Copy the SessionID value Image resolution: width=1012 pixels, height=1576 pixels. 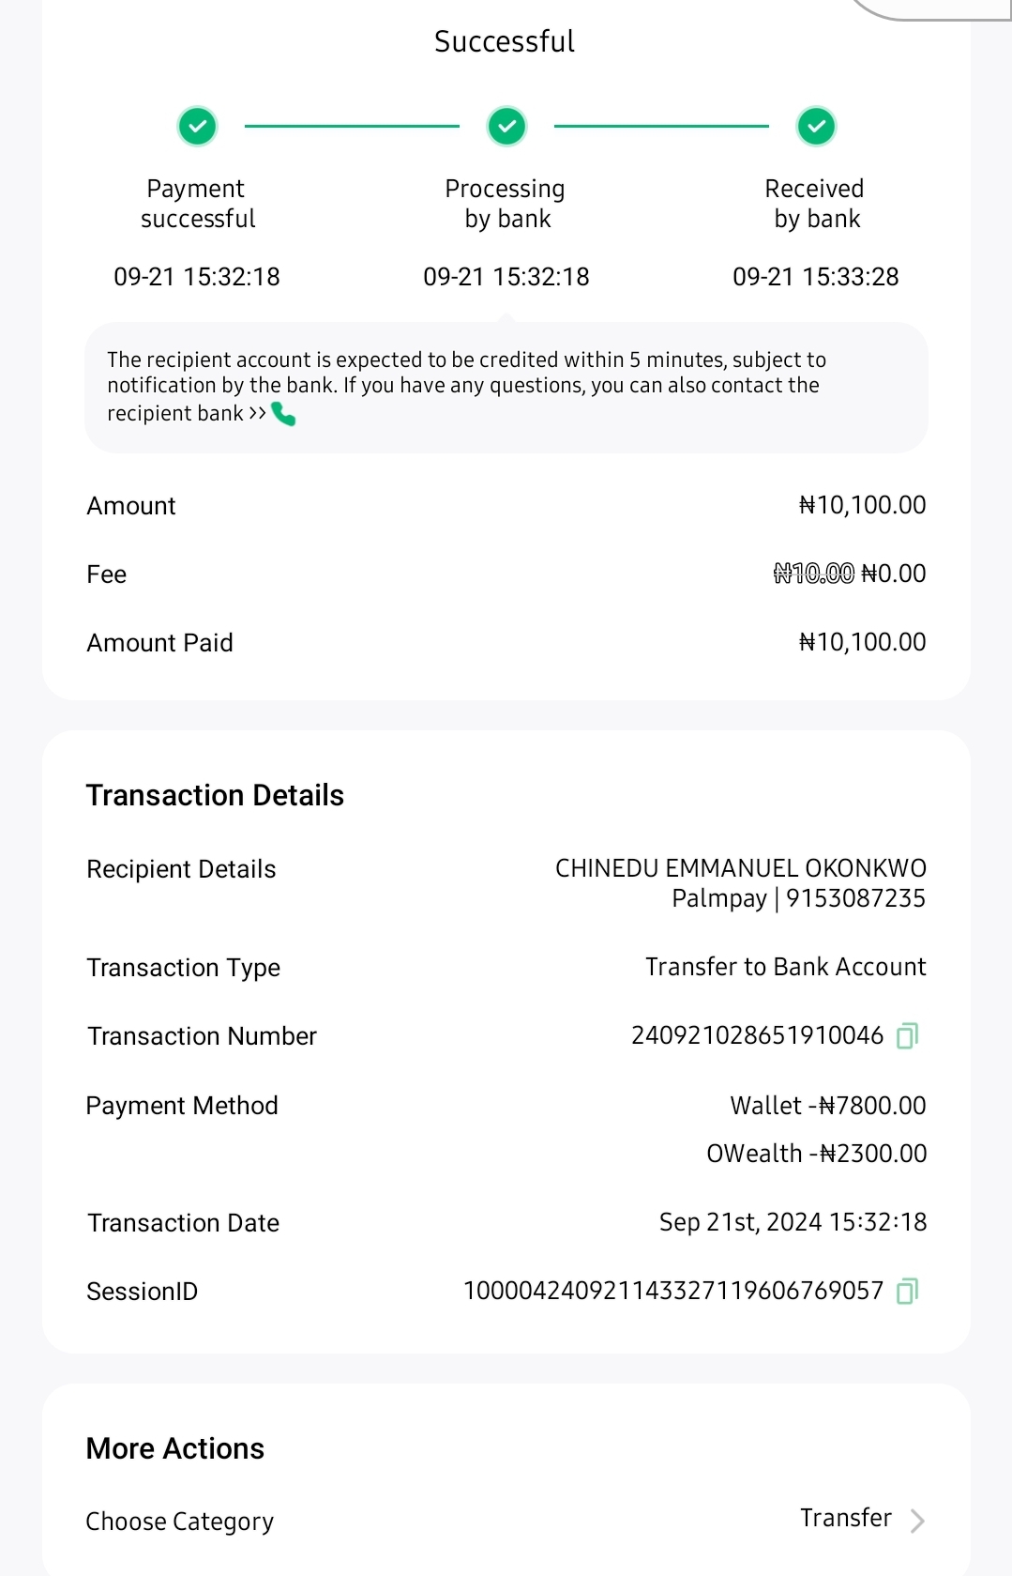point(907,1292)
